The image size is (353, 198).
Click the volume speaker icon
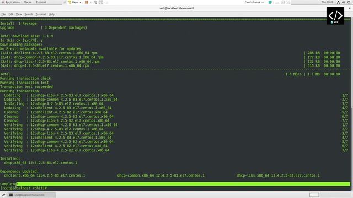coord(343,2)
